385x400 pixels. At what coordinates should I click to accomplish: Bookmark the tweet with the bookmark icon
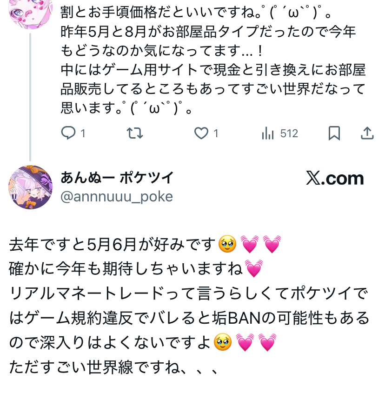[334, 134]
